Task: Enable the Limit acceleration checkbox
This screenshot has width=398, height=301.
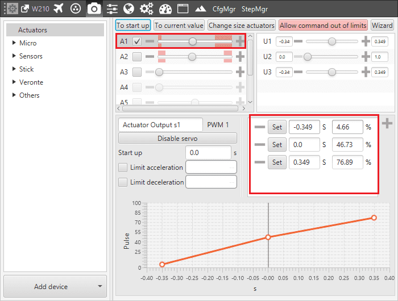Action: pyautogui.click(x=123, y=168)
